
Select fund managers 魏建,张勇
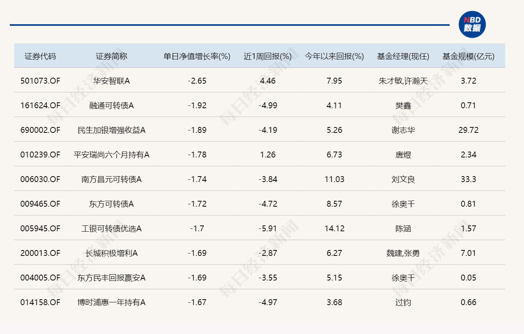(403, 253)
